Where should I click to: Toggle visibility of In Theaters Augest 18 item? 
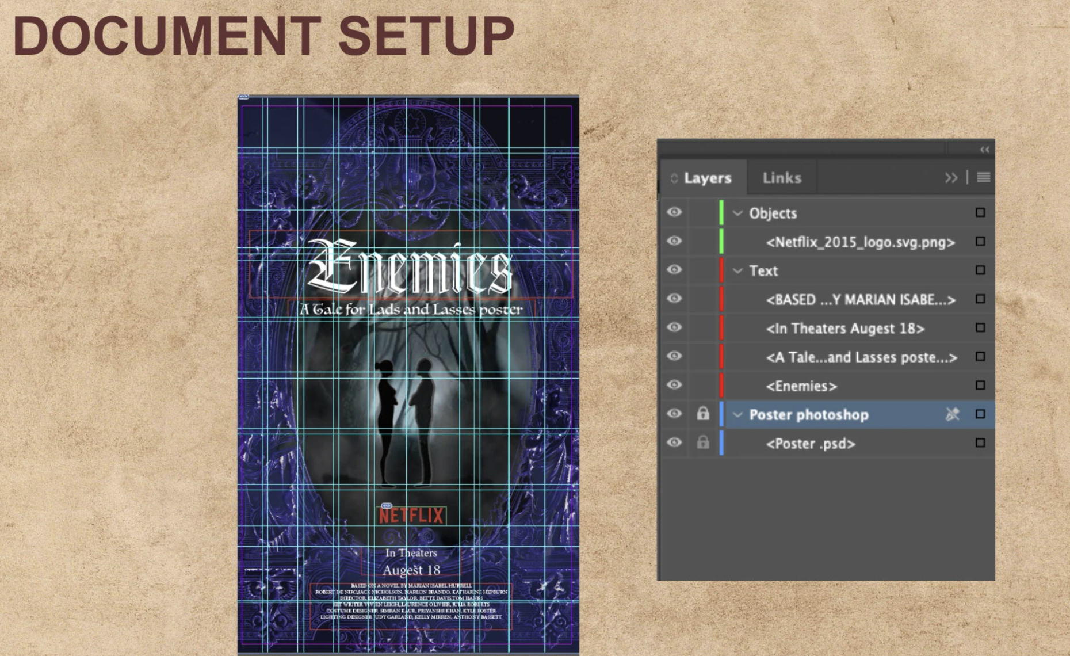tap(674, 327)
